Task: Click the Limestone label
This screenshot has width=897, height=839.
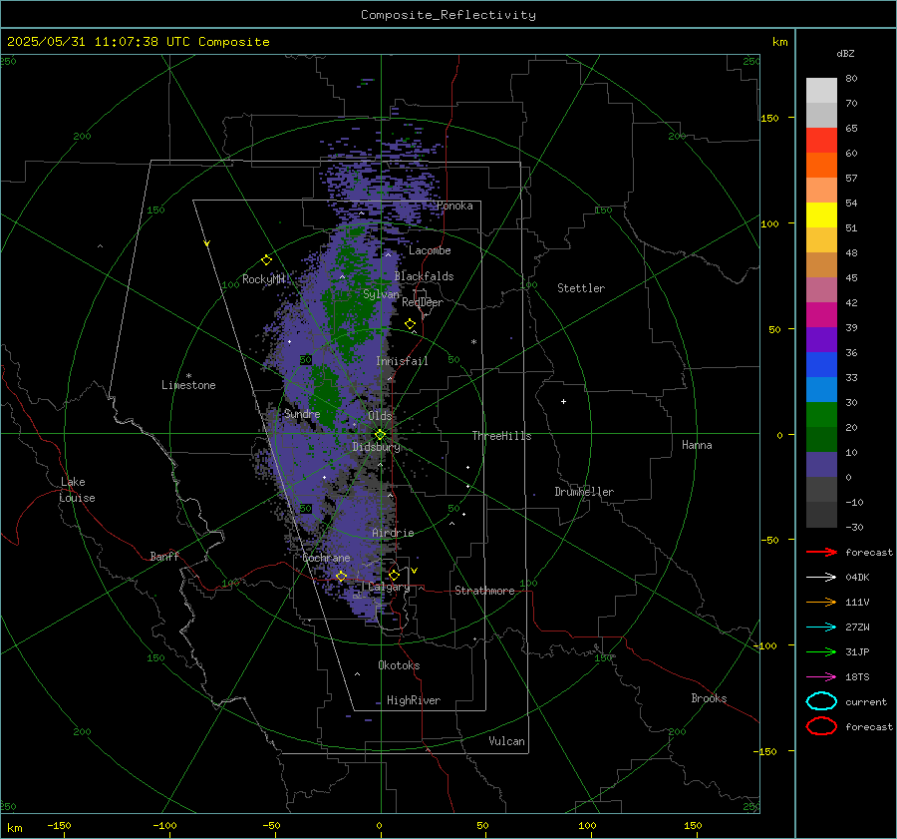Action: 188,385
